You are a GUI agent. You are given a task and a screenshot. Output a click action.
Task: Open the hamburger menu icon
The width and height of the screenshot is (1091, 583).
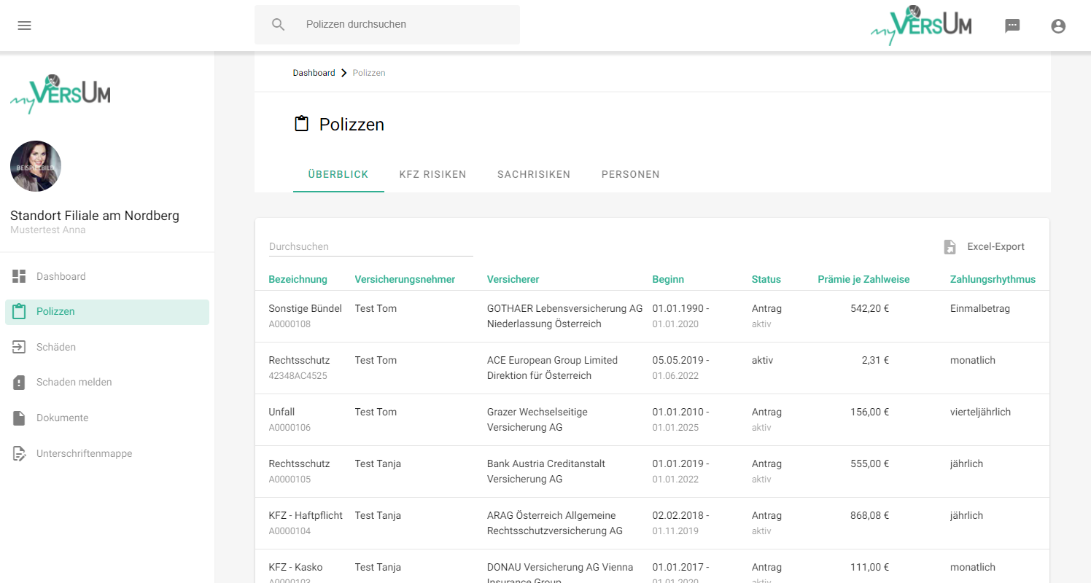pyautogui.click(x=24, y=26)
